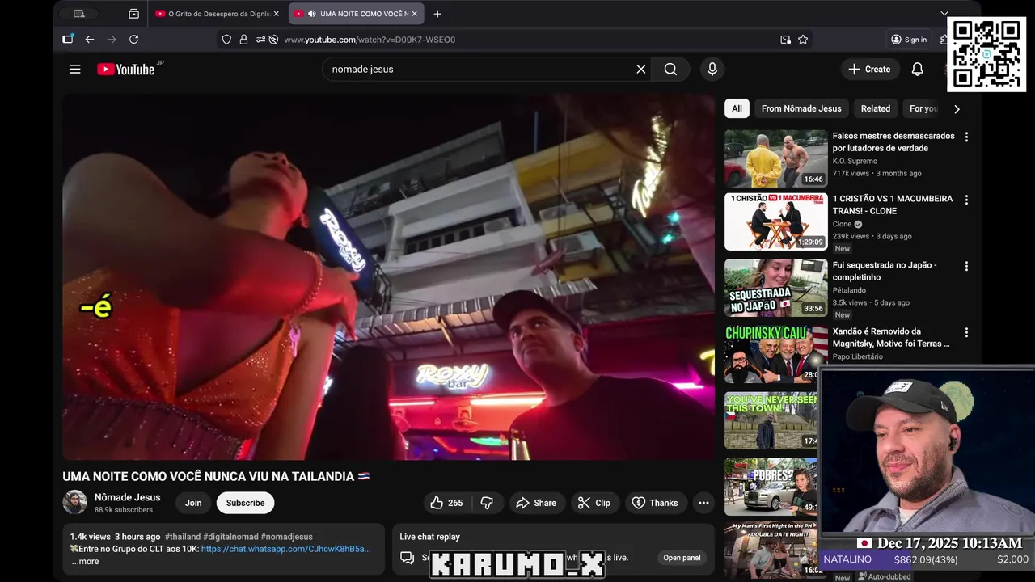The width and height of the screenshot is (1035, 582).
Task: Open the Nômade Jesus channel name
Action: click(x=127, y=497)
